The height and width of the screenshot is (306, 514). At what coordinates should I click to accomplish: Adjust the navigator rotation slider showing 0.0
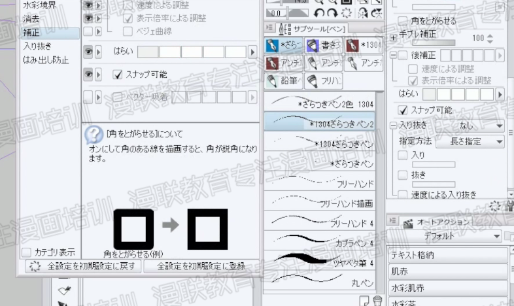[x=287, y=13]
